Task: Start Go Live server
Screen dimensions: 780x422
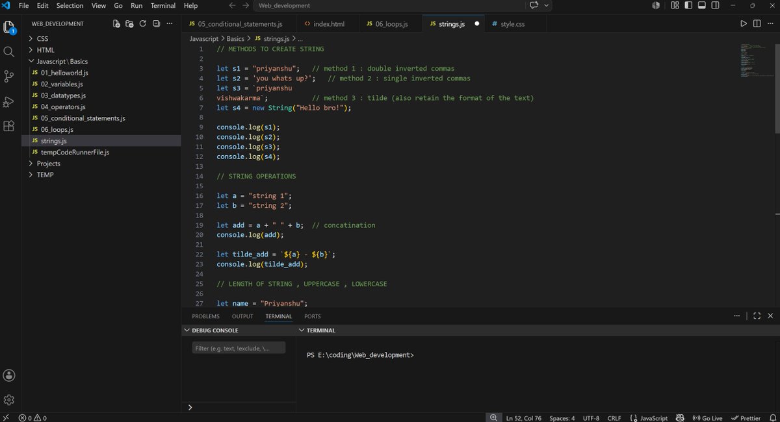Action: (708, 417)
